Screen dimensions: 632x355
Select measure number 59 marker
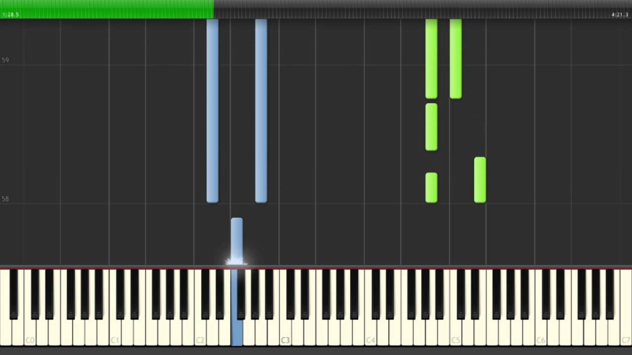point(5,60)
